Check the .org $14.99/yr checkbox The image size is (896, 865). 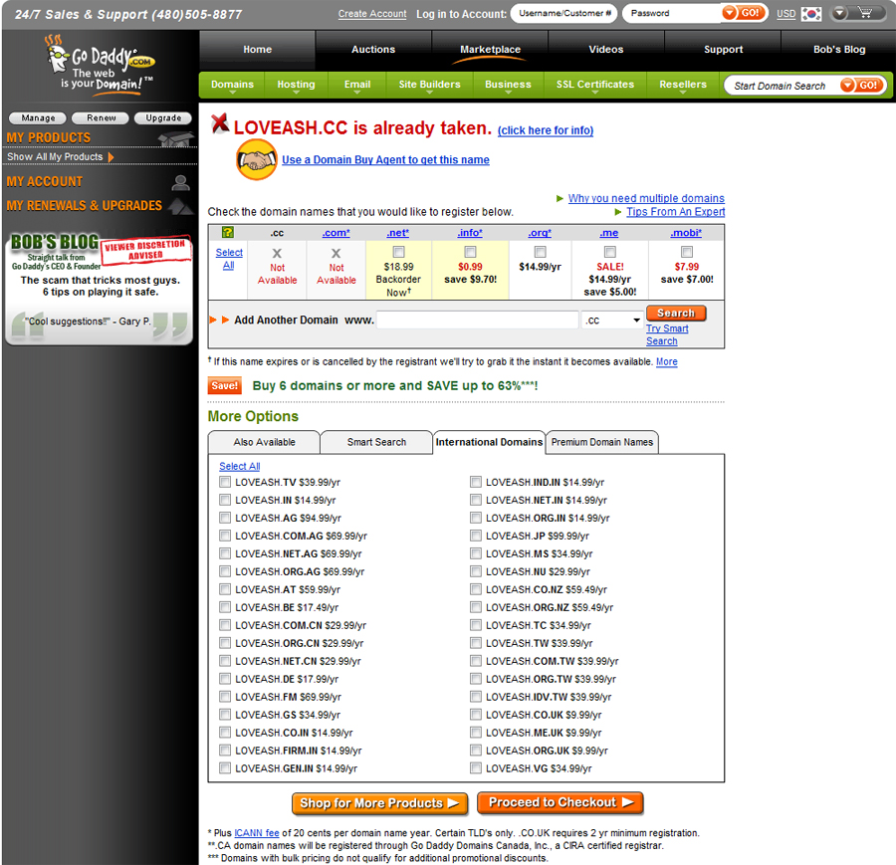tap(540, 252)
